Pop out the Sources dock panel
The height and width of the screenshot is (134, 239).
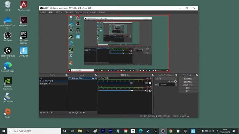[96, 75]
